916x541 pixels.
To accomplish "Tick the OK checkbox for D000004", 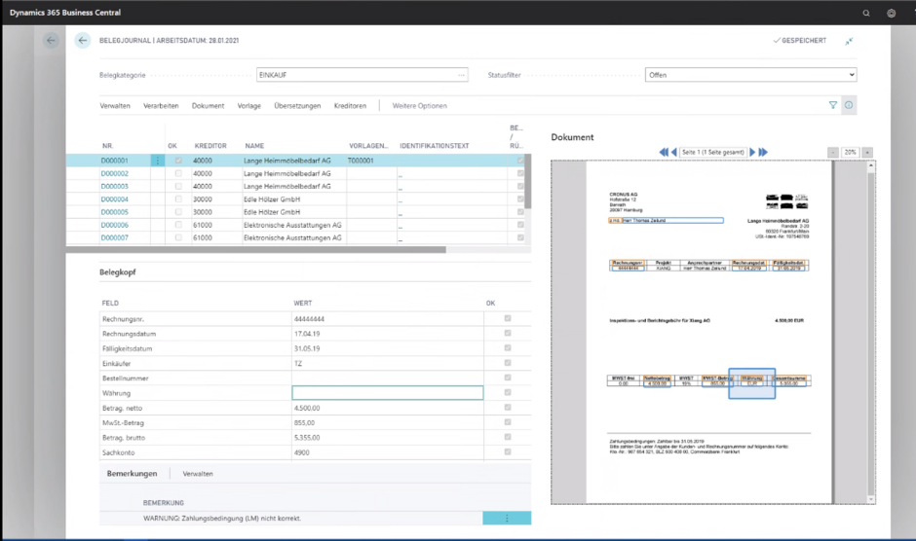I will (x=178, y=199).
